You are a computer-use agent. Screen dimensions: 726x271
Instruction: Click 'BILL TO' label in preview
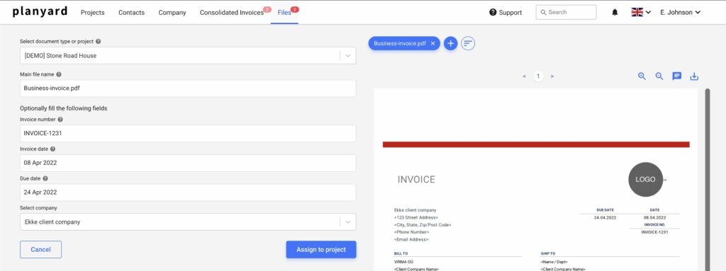(401, 253)
